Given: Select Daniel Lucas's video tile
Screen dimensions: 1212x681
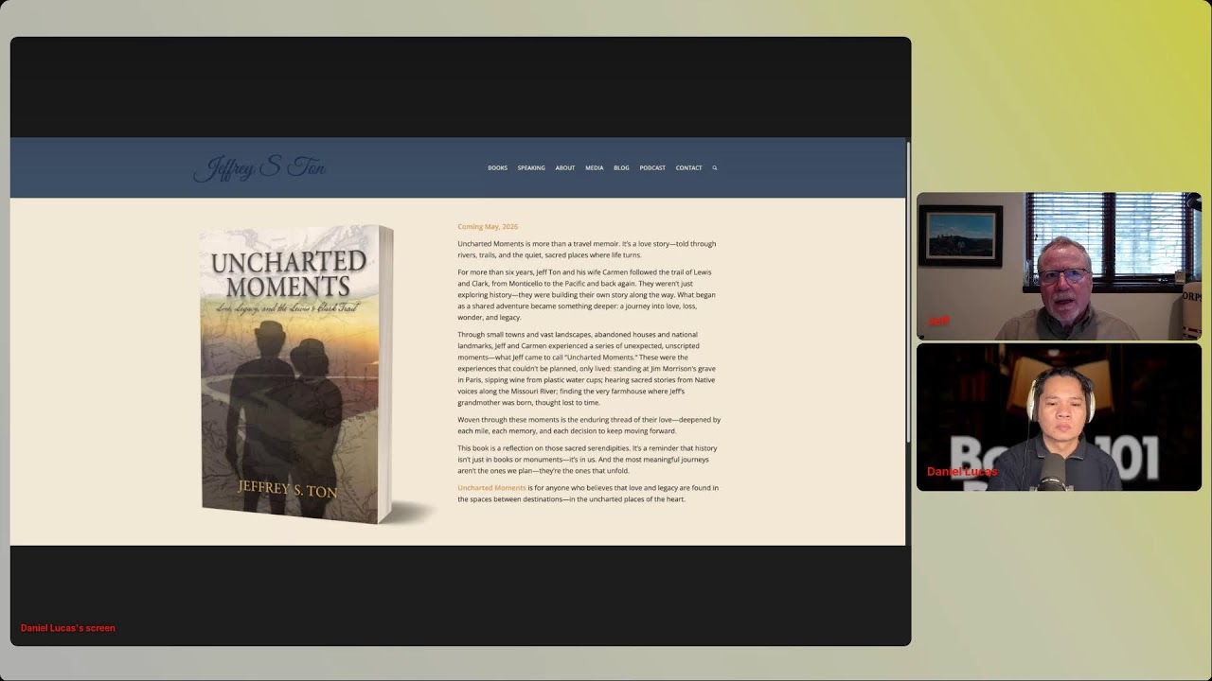Looking at the screenshot, I should (x=1059, y=417).
